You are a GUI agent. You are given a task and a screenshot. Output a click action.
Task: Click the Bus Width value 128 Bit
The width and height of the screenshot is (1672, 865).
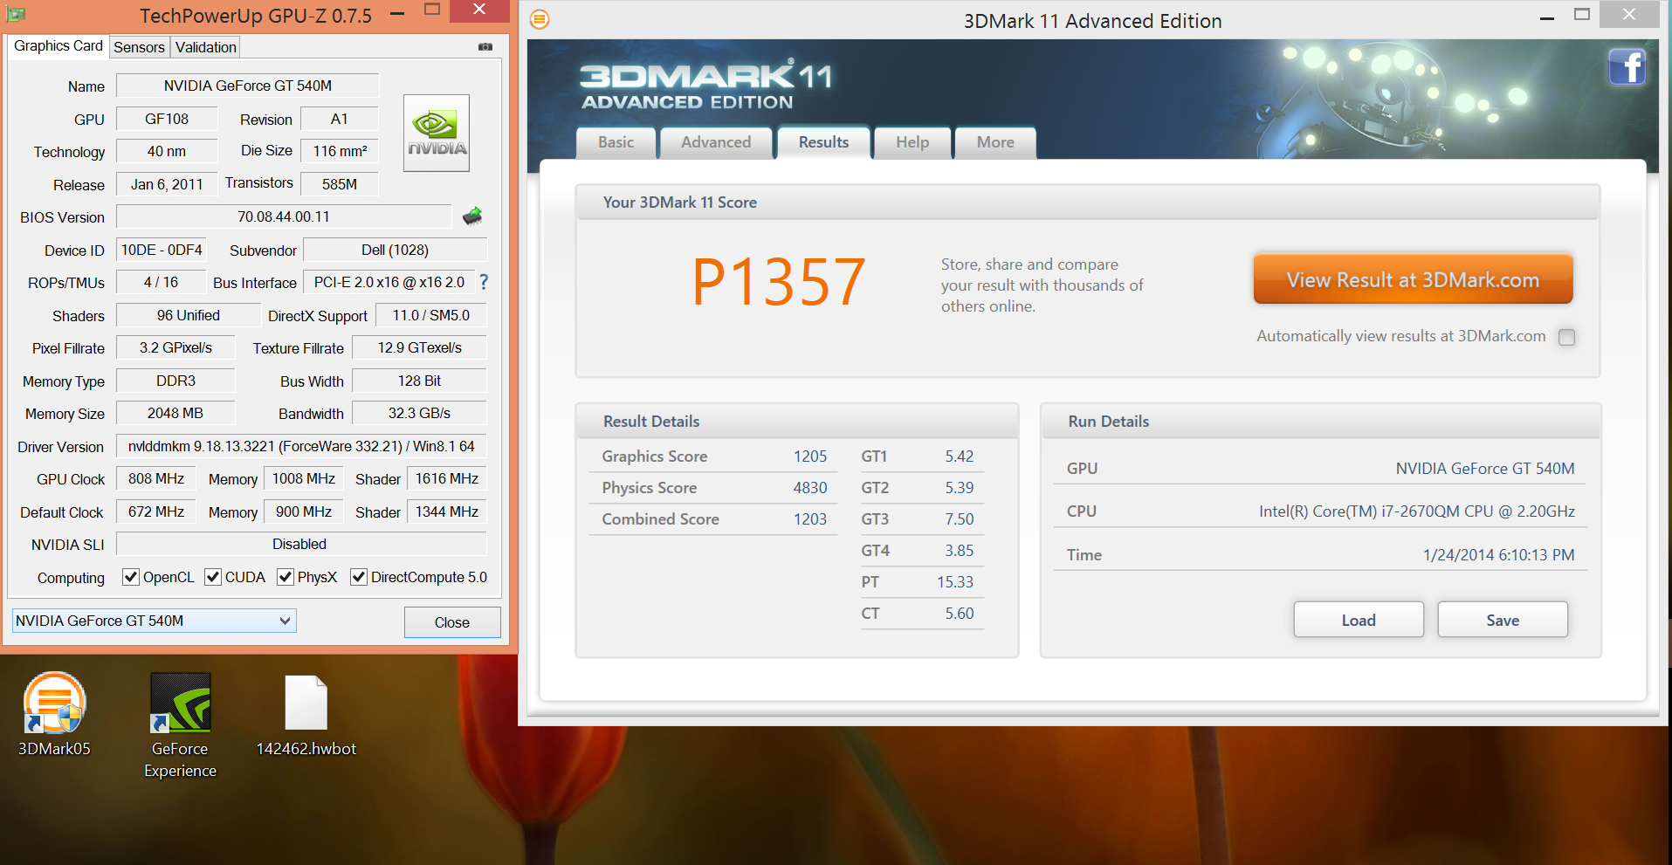point(419,381)
